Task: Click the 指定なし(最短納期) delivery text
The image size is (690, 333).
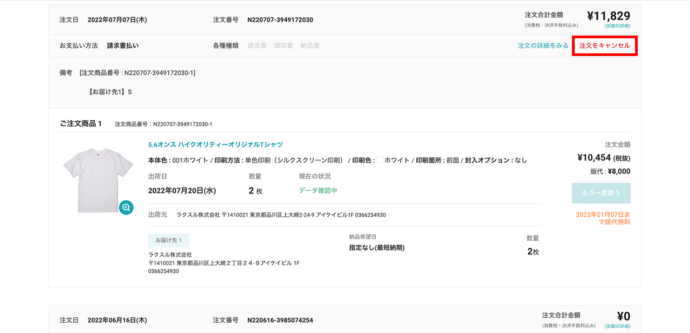Action: (x=377, y=248)
